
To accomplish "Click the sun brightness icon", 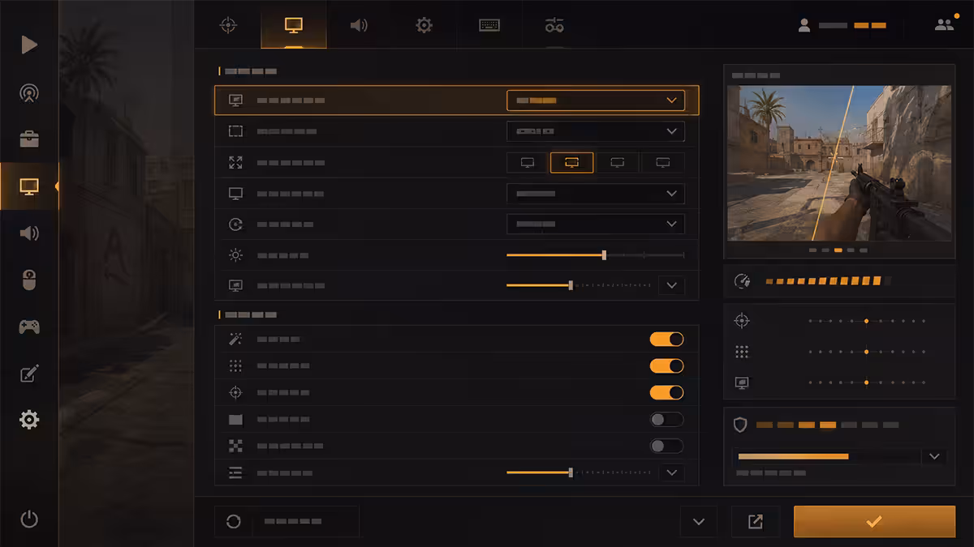I will tap(235, 255).
